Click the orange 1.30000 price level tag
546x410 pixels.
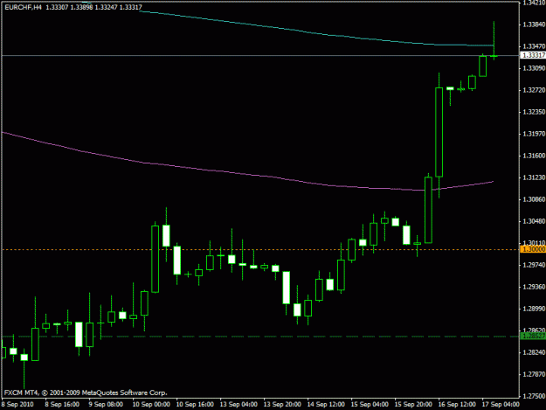coord(533,249)
